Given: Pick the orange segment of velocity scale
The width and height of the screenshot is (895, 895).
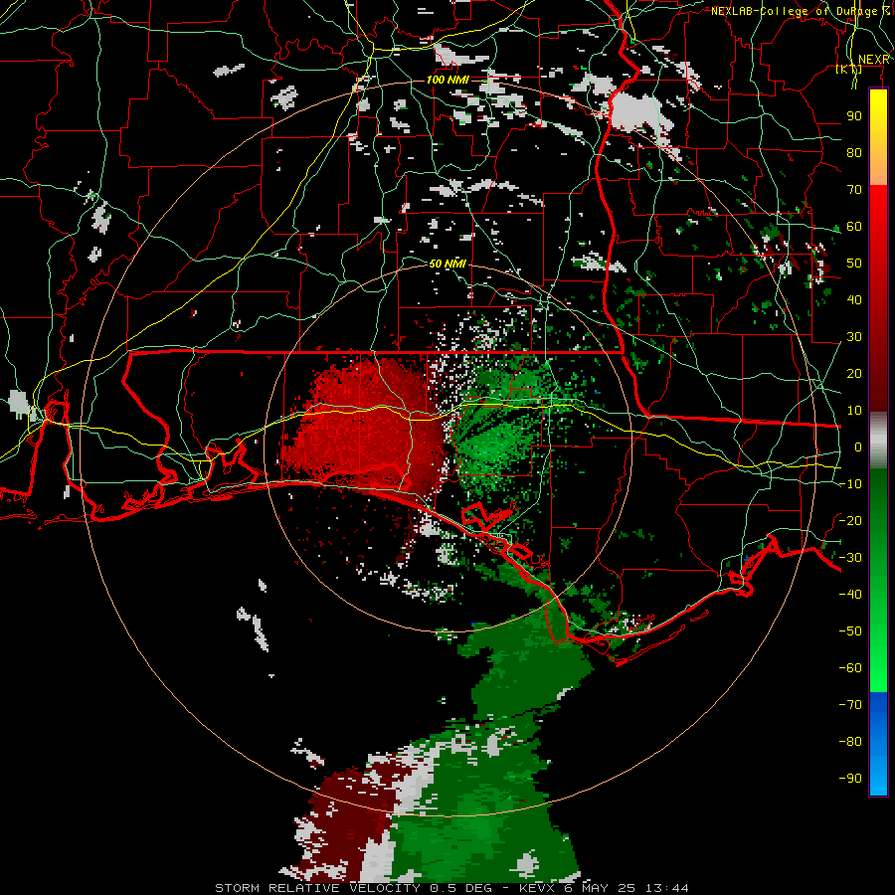Looking at the screenshot, I should [x=878, y=168].
